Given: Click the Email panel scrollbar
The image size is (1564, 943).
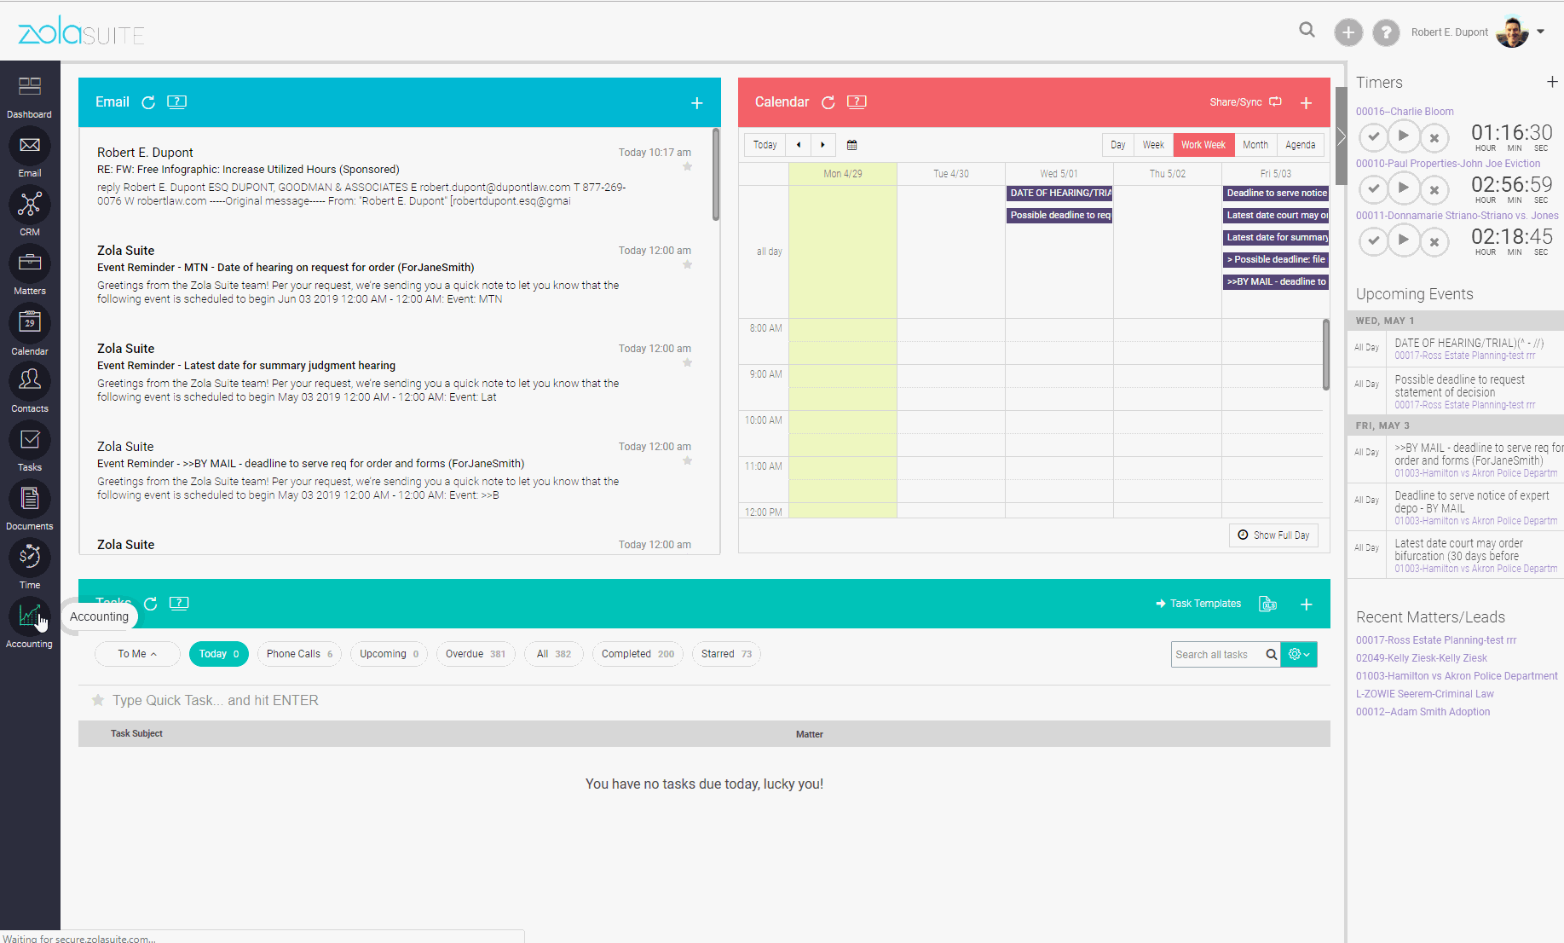Looking at the screenshot, I should tap(716, 175).
